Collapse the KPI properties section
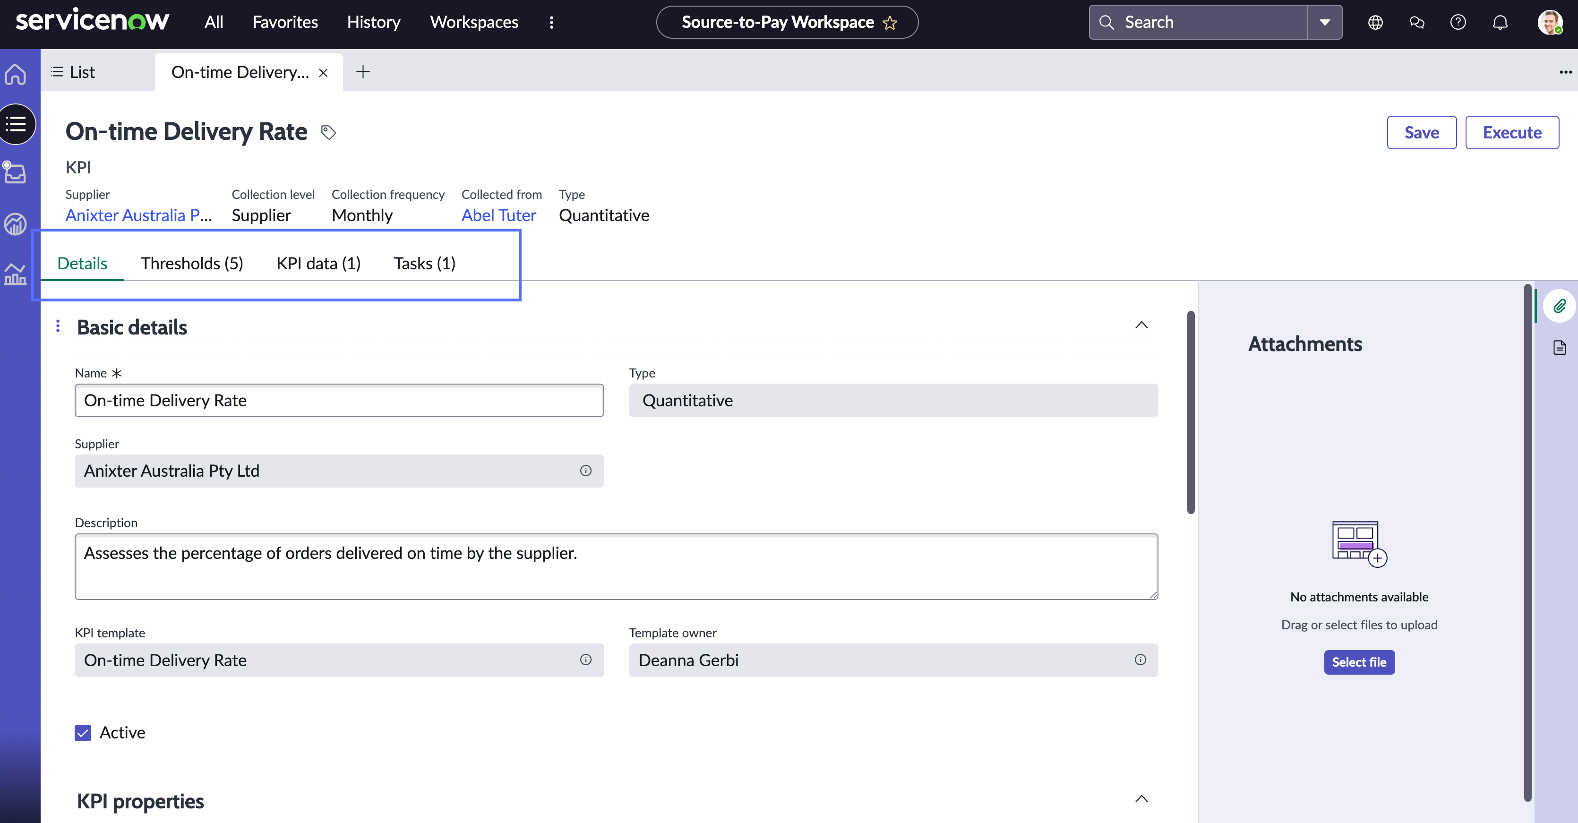 [1141, 798]
